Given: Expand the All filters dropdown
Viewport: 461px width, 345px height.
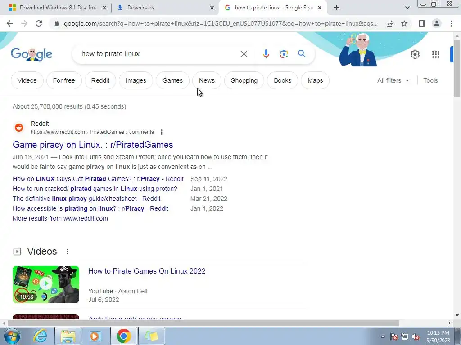Looking at the screenshot, I should 393,80.
